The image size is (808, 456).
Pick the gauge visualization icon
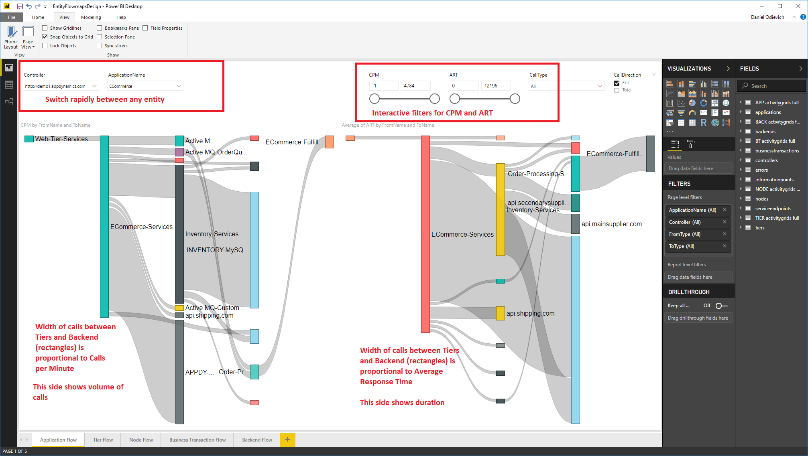point(692,113)
